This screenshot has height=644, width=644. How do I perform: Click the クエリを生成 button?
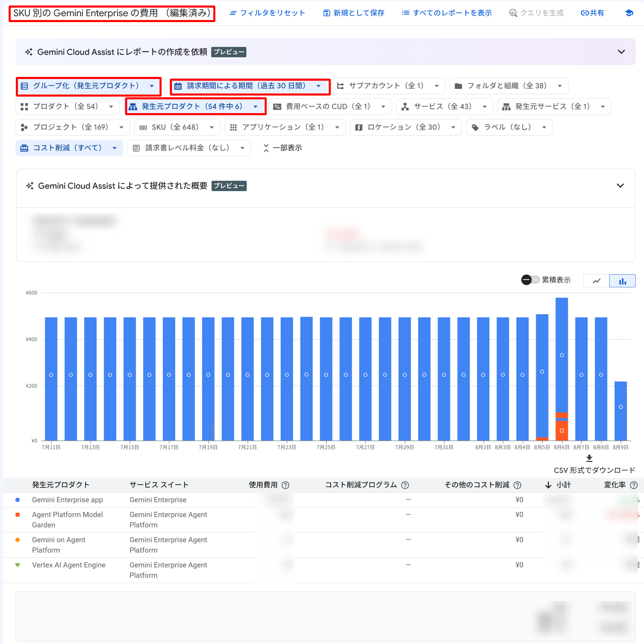coord(536,13)
